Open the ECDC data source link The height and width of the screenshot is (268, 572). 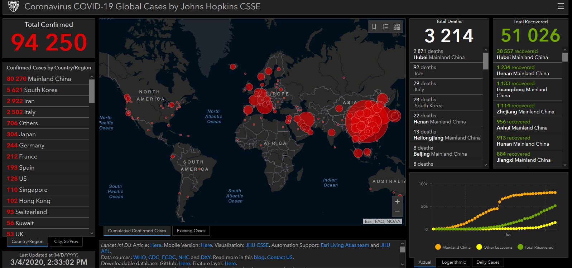tap(169, 257)
